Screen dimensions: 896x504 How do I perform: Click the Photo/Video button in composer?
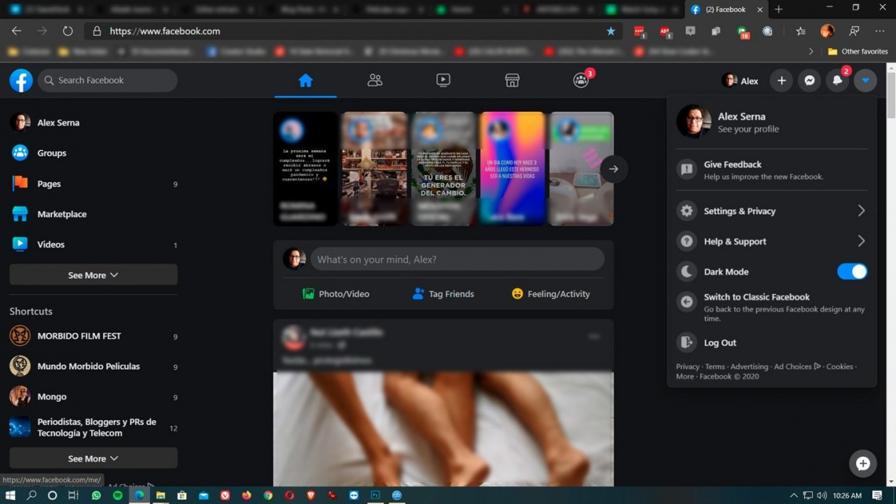coord(336,294)
